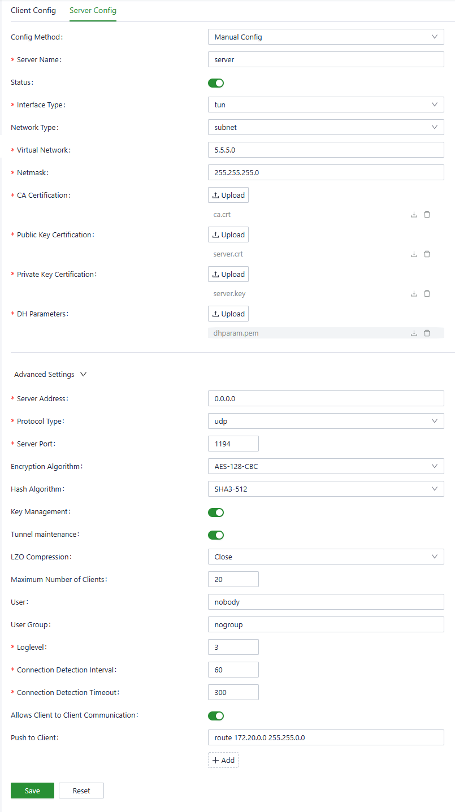Open the Config Method dropdown
Viewport: 455px width, 812px height.
point(326,37)
